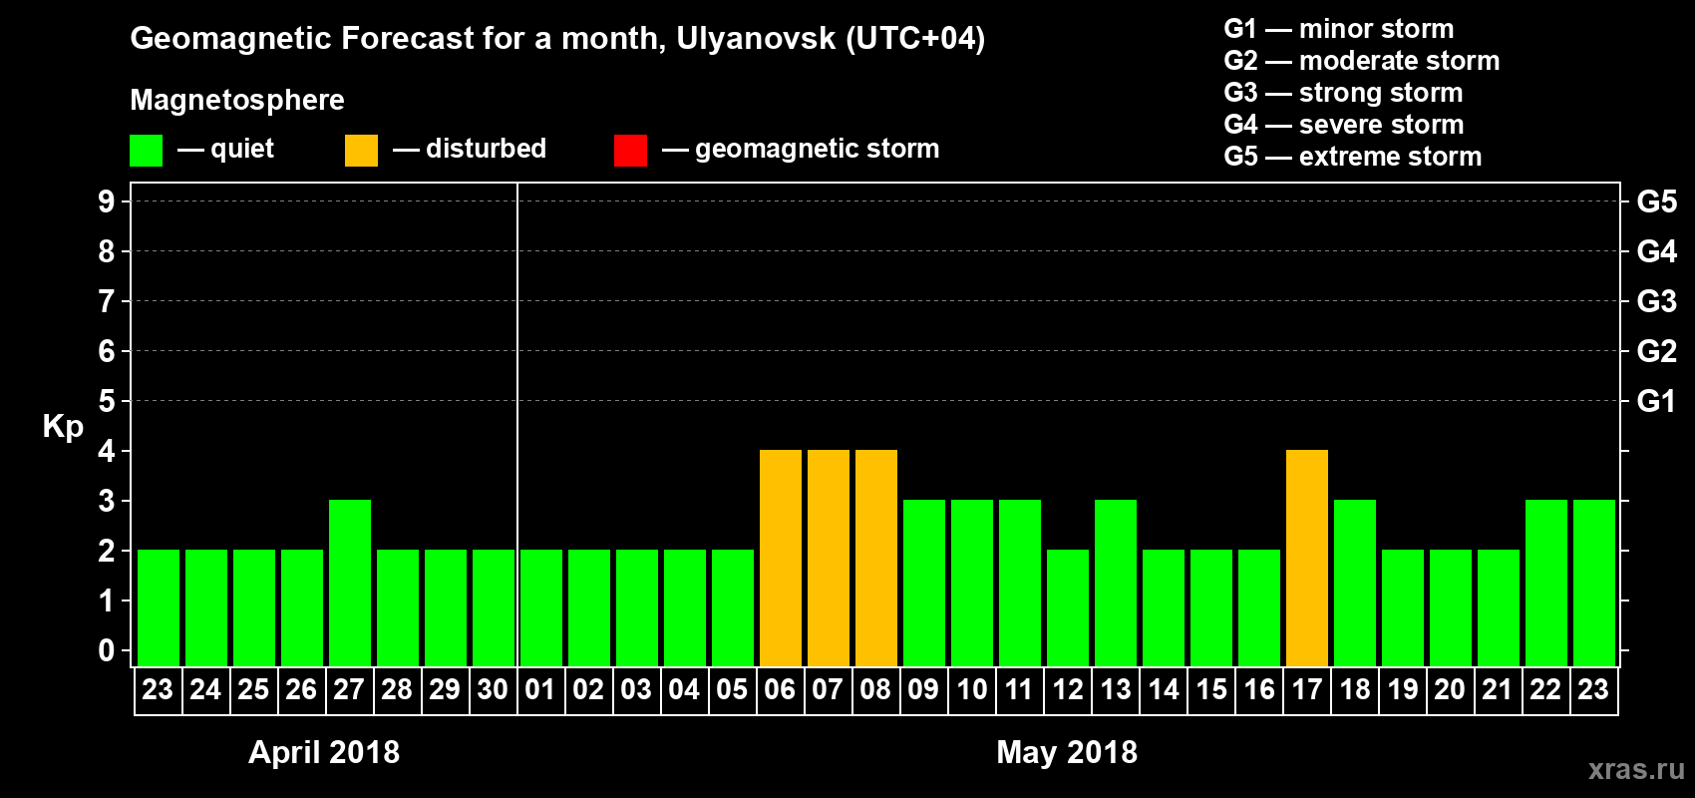The width and height of the screenshot is (1695, 798).
Task: Click the G5 label on right axis
Action: 1657,201
